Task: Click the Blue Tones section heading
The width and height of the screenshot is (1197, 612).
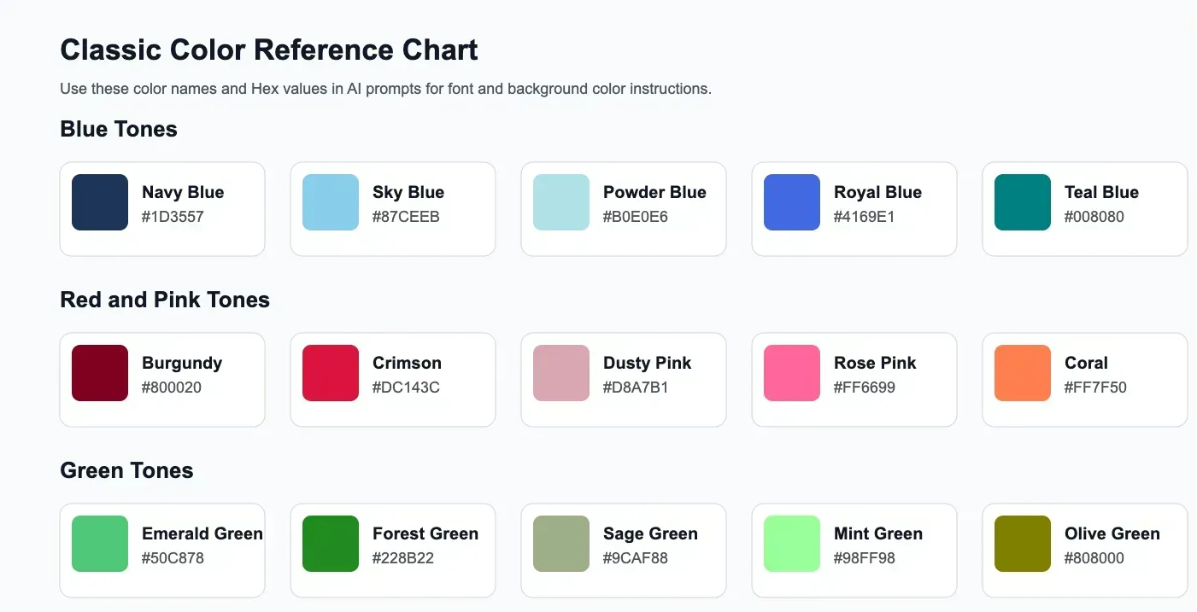Action: point(119,129)
